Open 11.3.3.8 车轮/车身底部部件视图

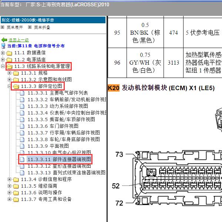pos(64,140)
